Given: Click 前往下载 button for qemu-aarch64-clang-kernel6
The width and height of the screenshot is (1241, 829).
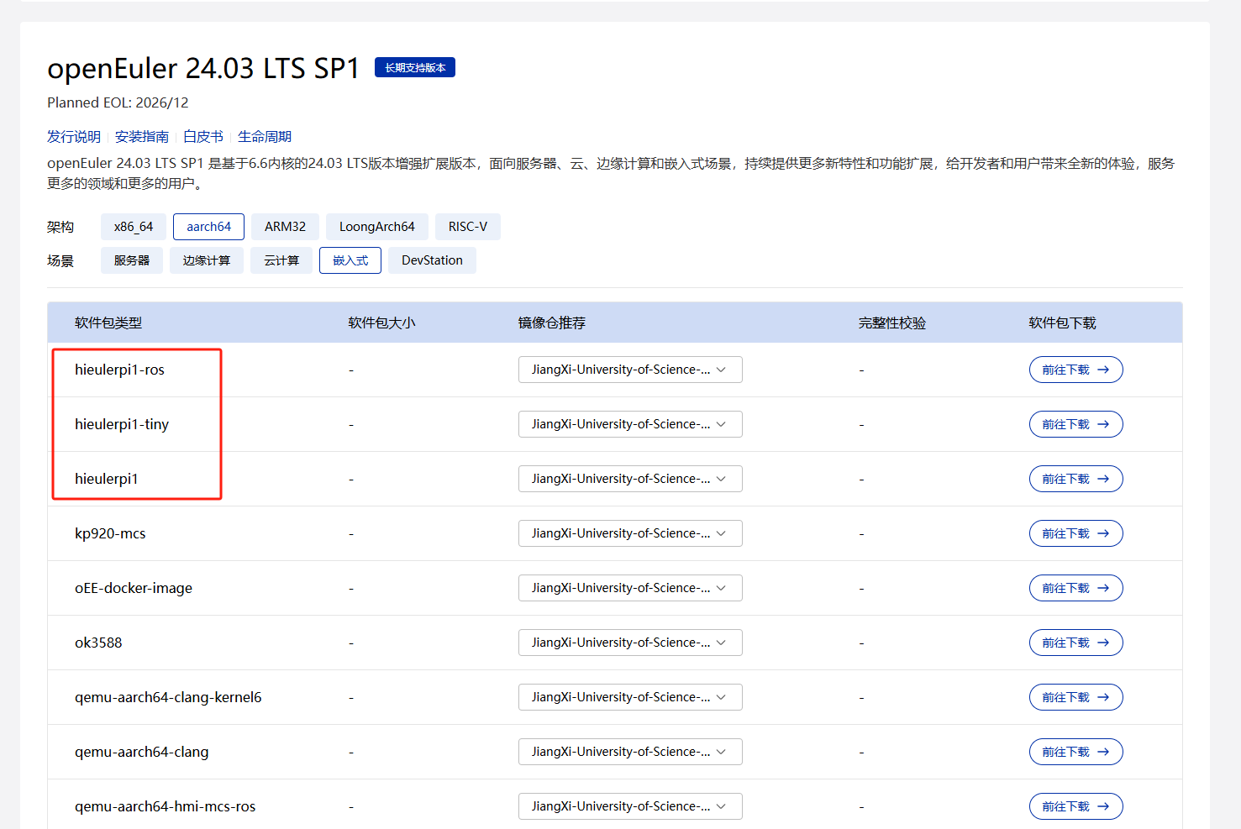Looking at the screenshot, I should (1075, 697).
